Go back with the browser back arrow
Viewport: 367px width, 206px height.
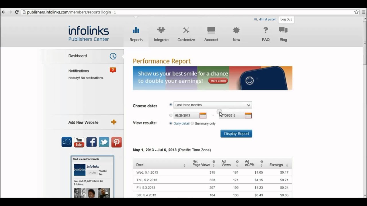click(3, 12)
